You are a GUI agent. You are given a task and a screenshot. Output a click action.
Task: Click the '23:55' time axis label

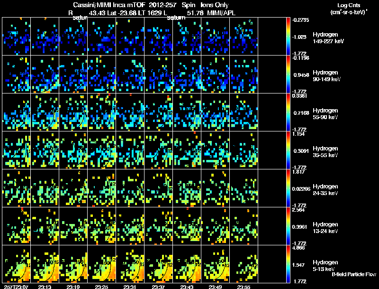pos(244,287)
